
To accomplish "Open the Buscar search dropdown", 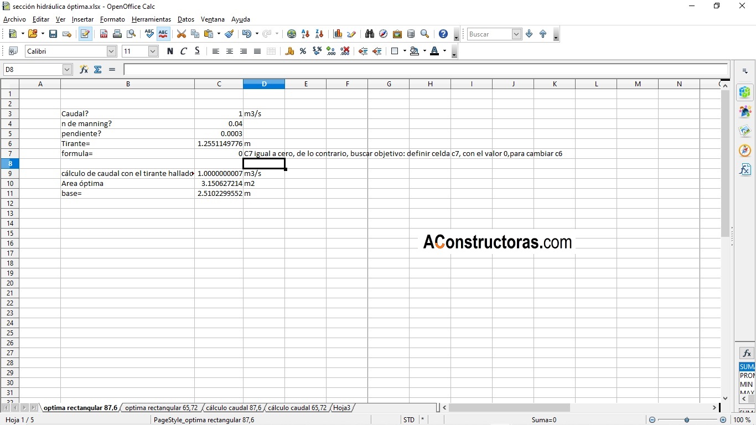I will tap(516, 34).
